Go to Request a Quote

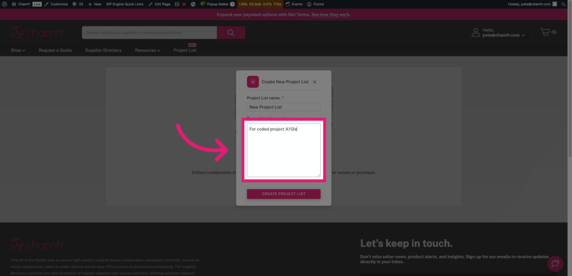[55, 50]
